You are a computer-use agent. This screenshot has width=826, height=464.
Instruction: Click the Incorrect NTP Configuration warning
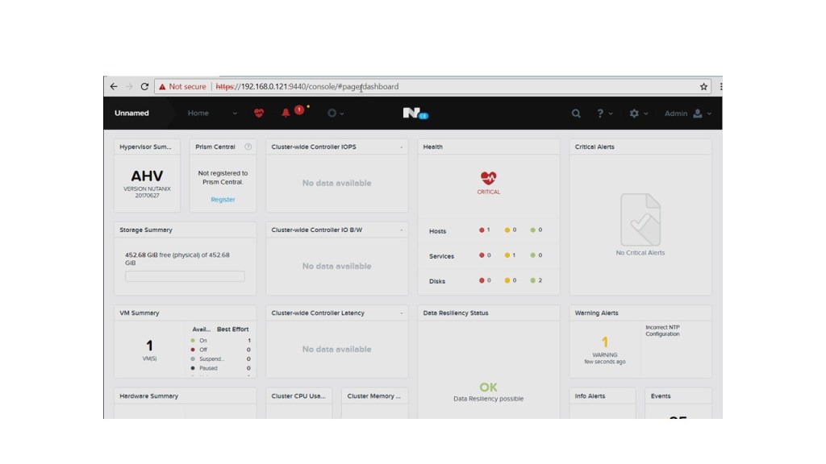pyautogui.click(x=662, y=331)
